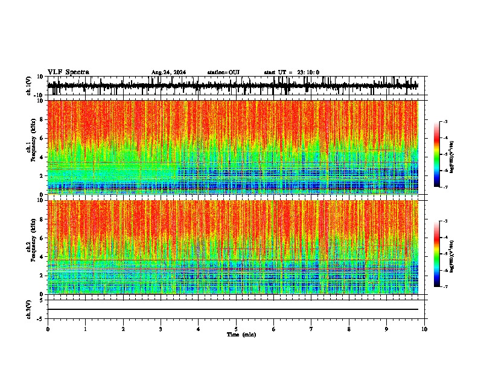
Task: Click the 'Time (min)' x-axis label
Action: point(241,335)
